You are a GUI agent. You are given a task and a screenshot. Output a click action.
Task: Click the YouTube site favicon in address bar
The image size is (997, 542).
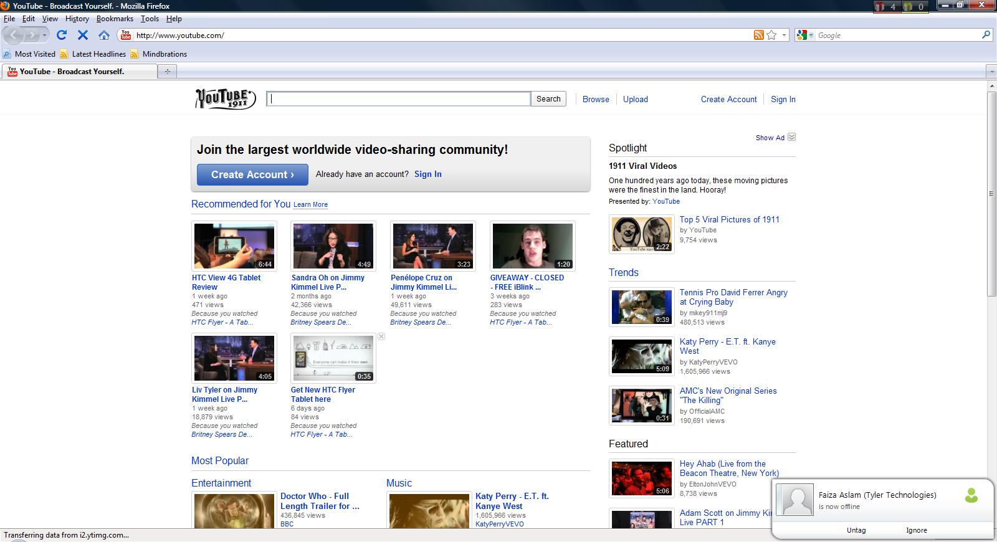coord(126,35)
